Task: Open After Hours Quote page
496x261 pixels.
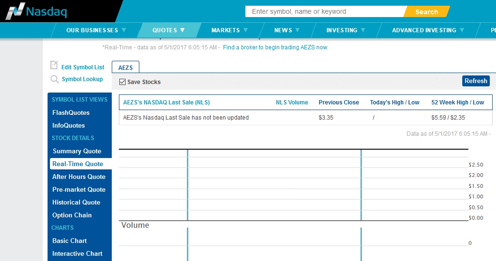Action: 79,177
